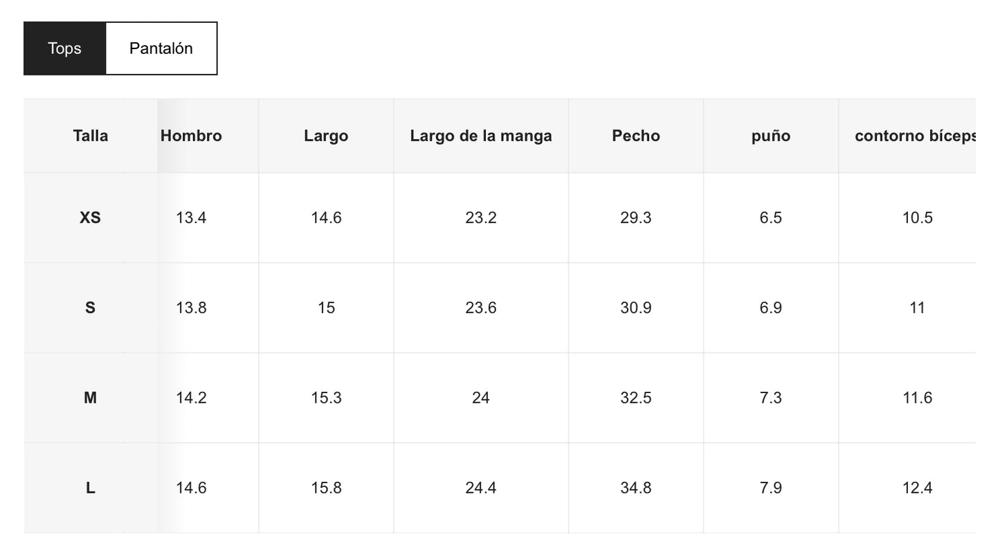
Task: Select the XS cuff value 6.5
Action: (771, 218)
